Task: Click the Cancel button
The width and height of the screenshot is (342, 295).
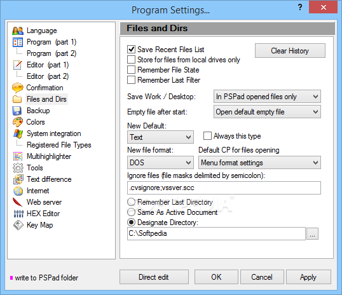Action: [262, 277]
